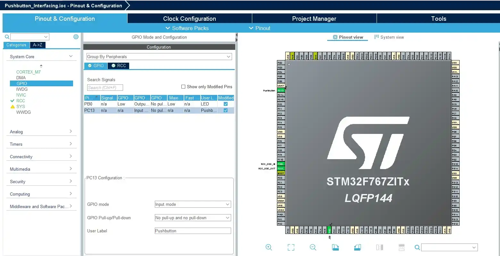500x256 pixels.
Task: Open the pin search dropdown under the chip
Action: 449,247
